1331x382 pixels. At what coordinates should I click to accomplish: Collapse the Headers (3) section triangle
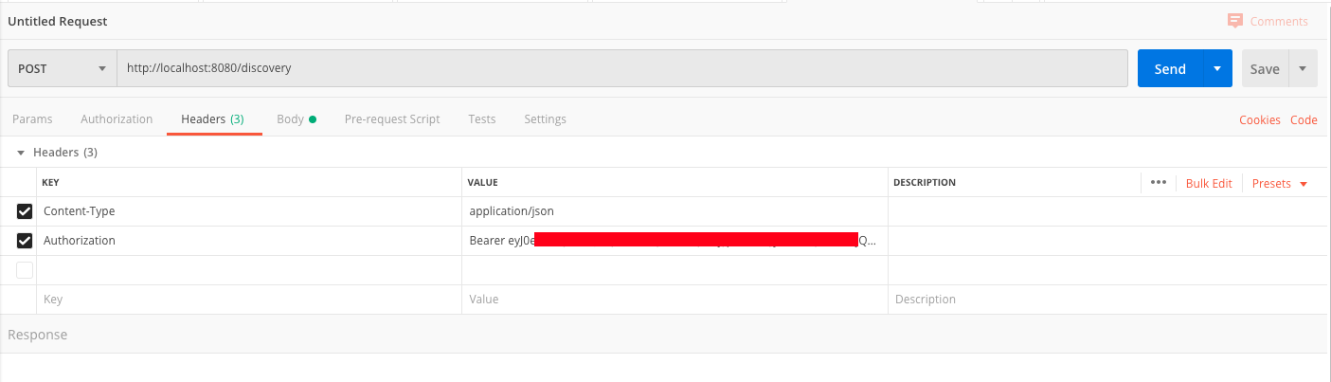(x=21, y=152)
